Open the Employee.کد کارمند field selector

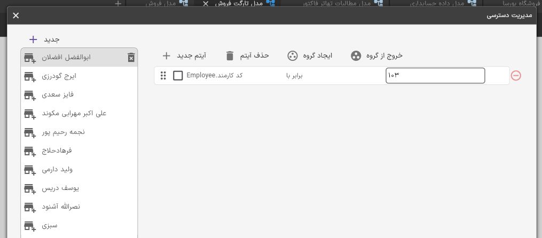pos(214,75)
